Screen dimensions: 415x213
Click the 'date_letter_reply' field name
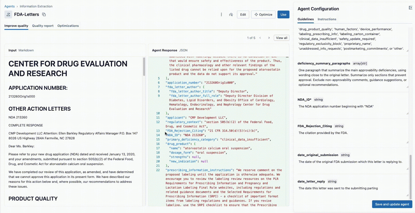(x=311, y=181)
